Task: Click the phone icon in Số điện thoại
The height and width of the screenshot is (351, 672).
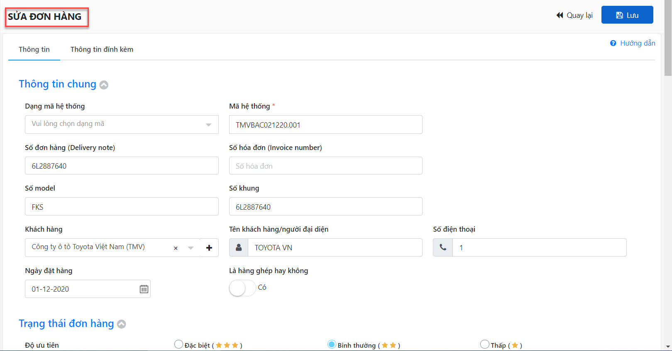Action: coord(443,247)
